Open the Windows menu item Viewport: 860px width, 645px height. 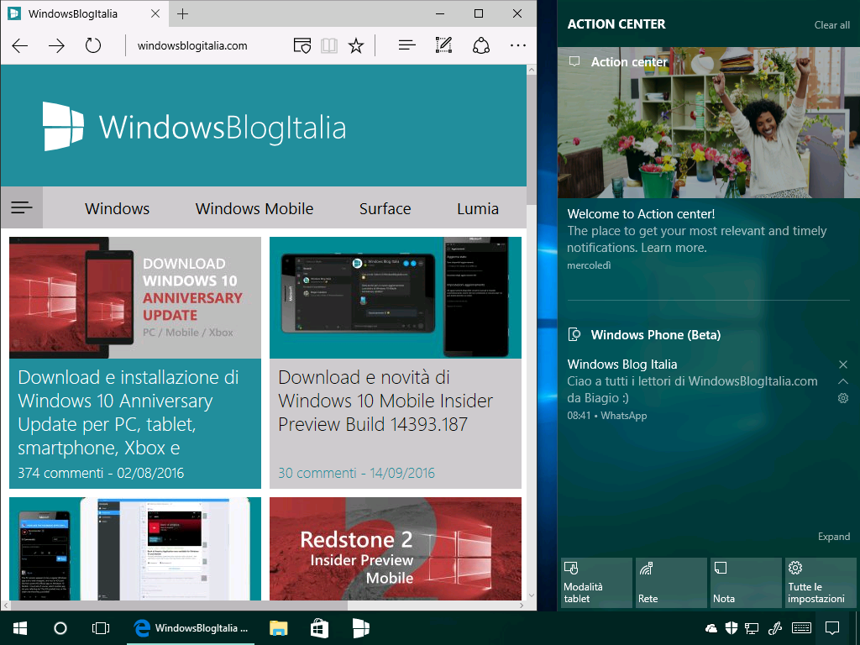pyautogui.click(x=117, y=208)
